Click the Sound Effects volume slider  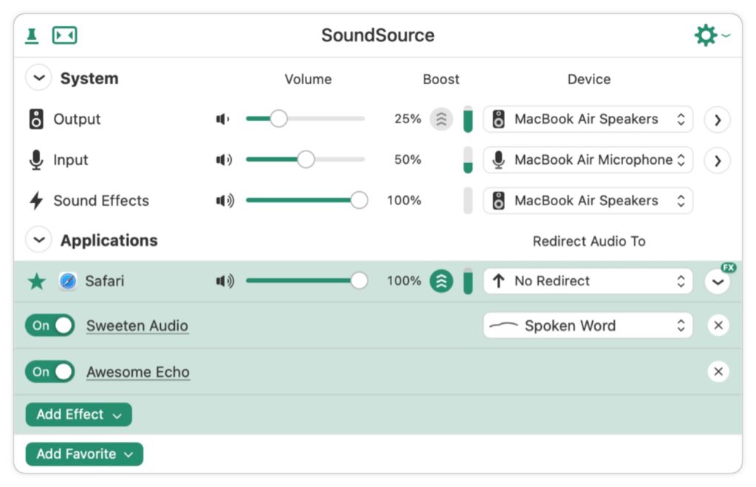point(303,201)
